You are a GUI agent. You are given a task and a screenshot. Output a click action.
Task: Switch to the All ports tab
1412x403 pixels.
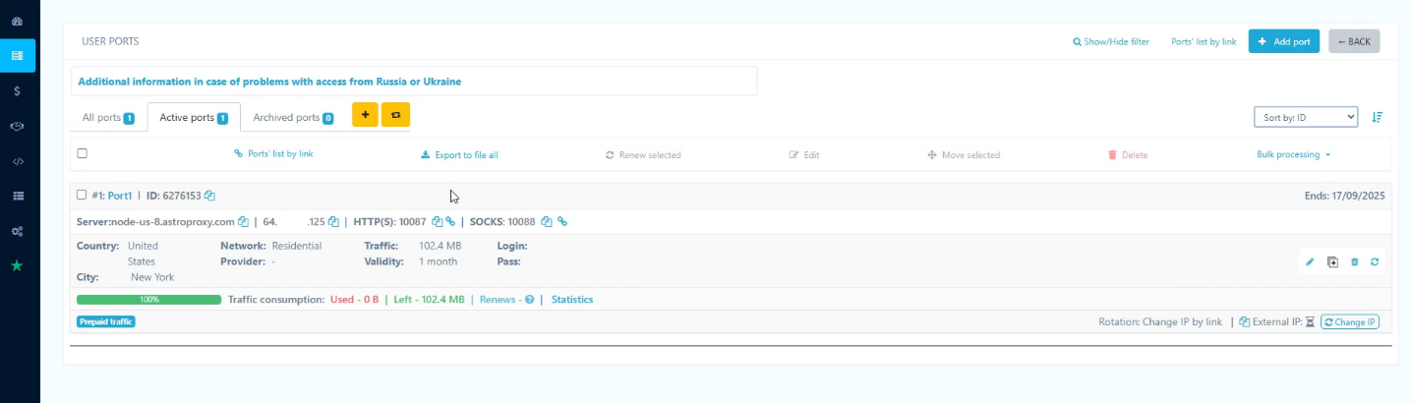point(108,118)
